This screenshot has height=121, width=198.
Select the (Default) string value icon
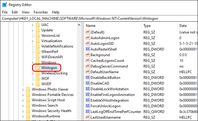87,32
